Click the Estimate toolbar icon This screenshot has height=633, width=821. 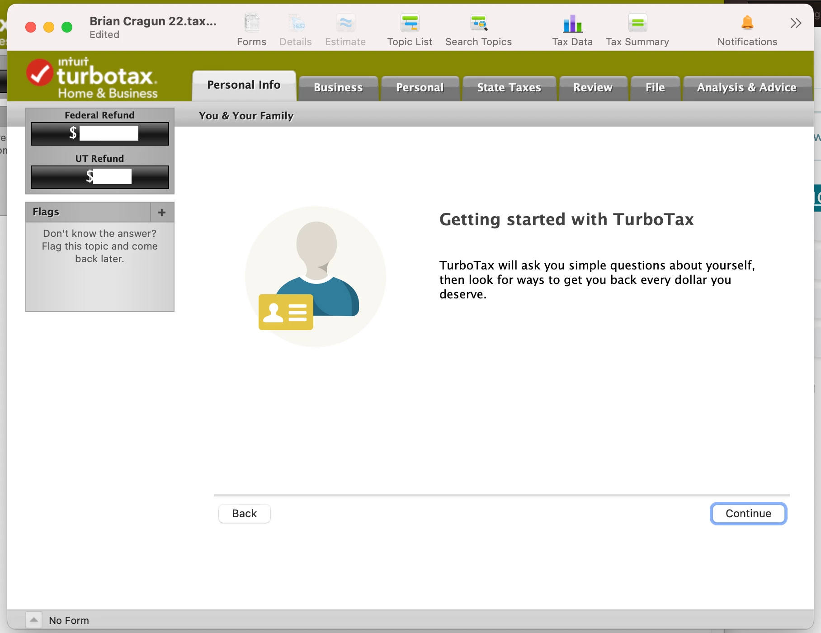point(345,24)
